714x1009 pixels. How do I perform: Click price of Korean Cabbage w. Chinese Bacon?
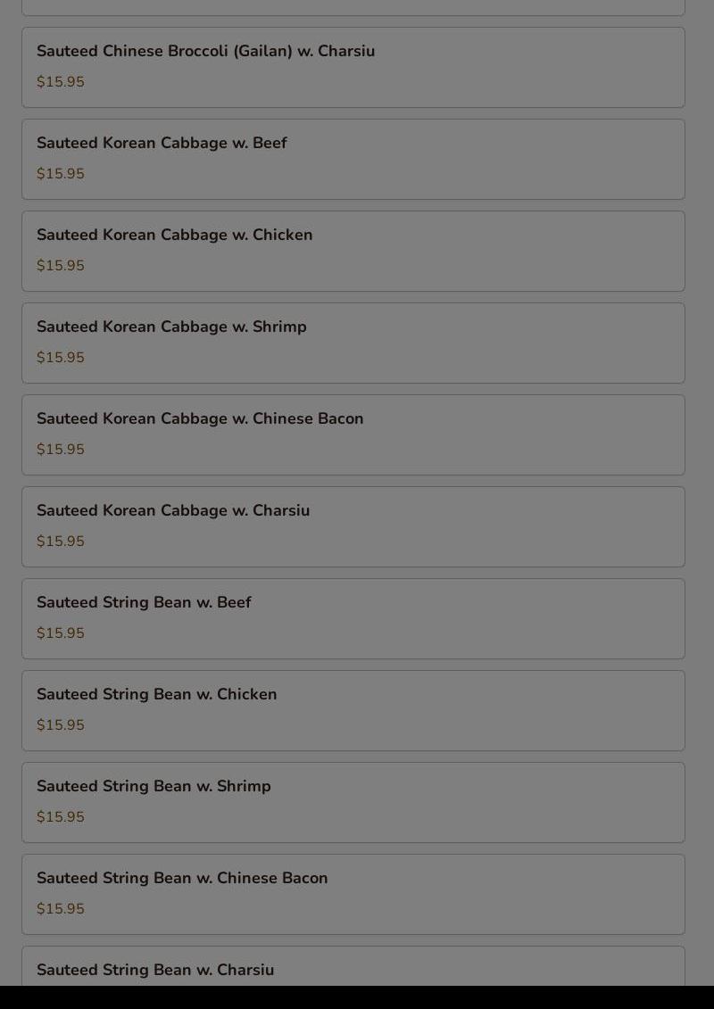pos(61,450)
